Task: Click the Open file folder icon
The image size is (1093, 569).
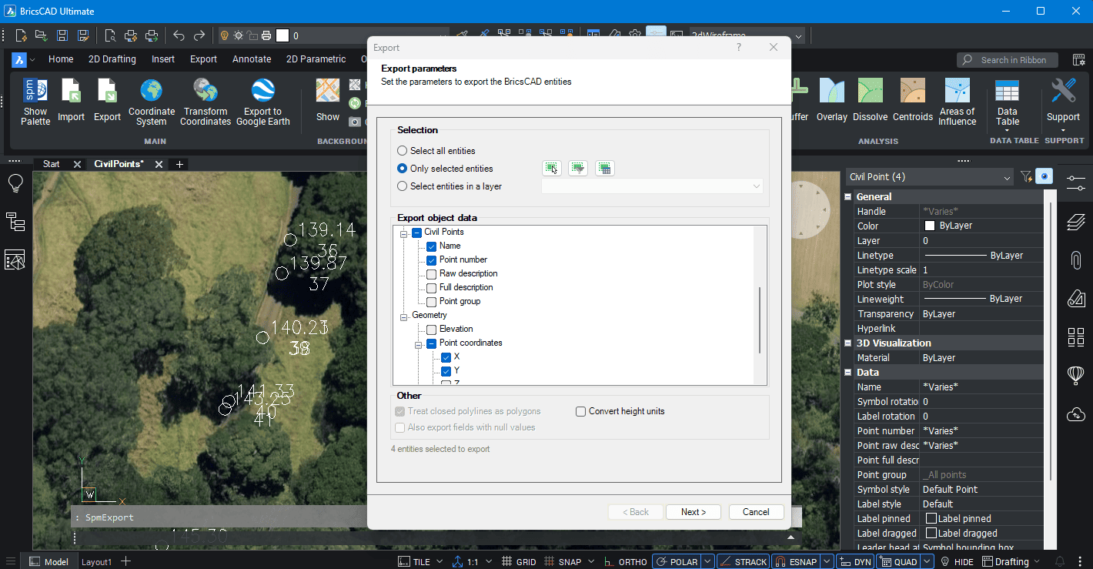Action: (x=42, y=35)
